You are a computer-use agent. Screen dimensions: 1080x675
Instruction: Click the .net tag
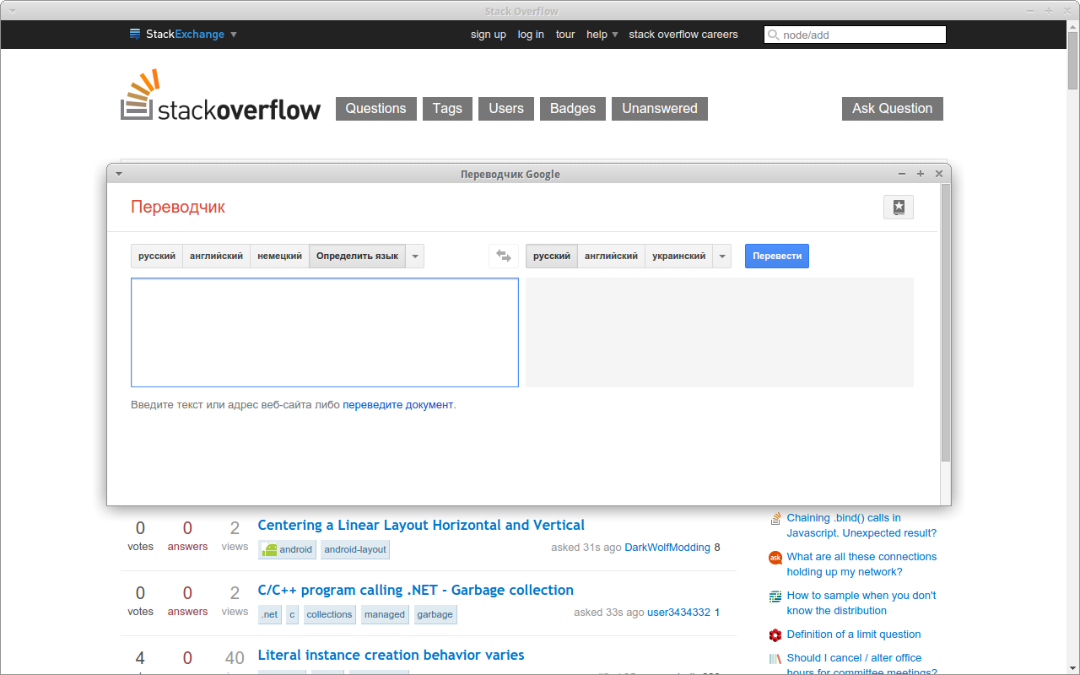pyautogui.click(x=270, y=614)
